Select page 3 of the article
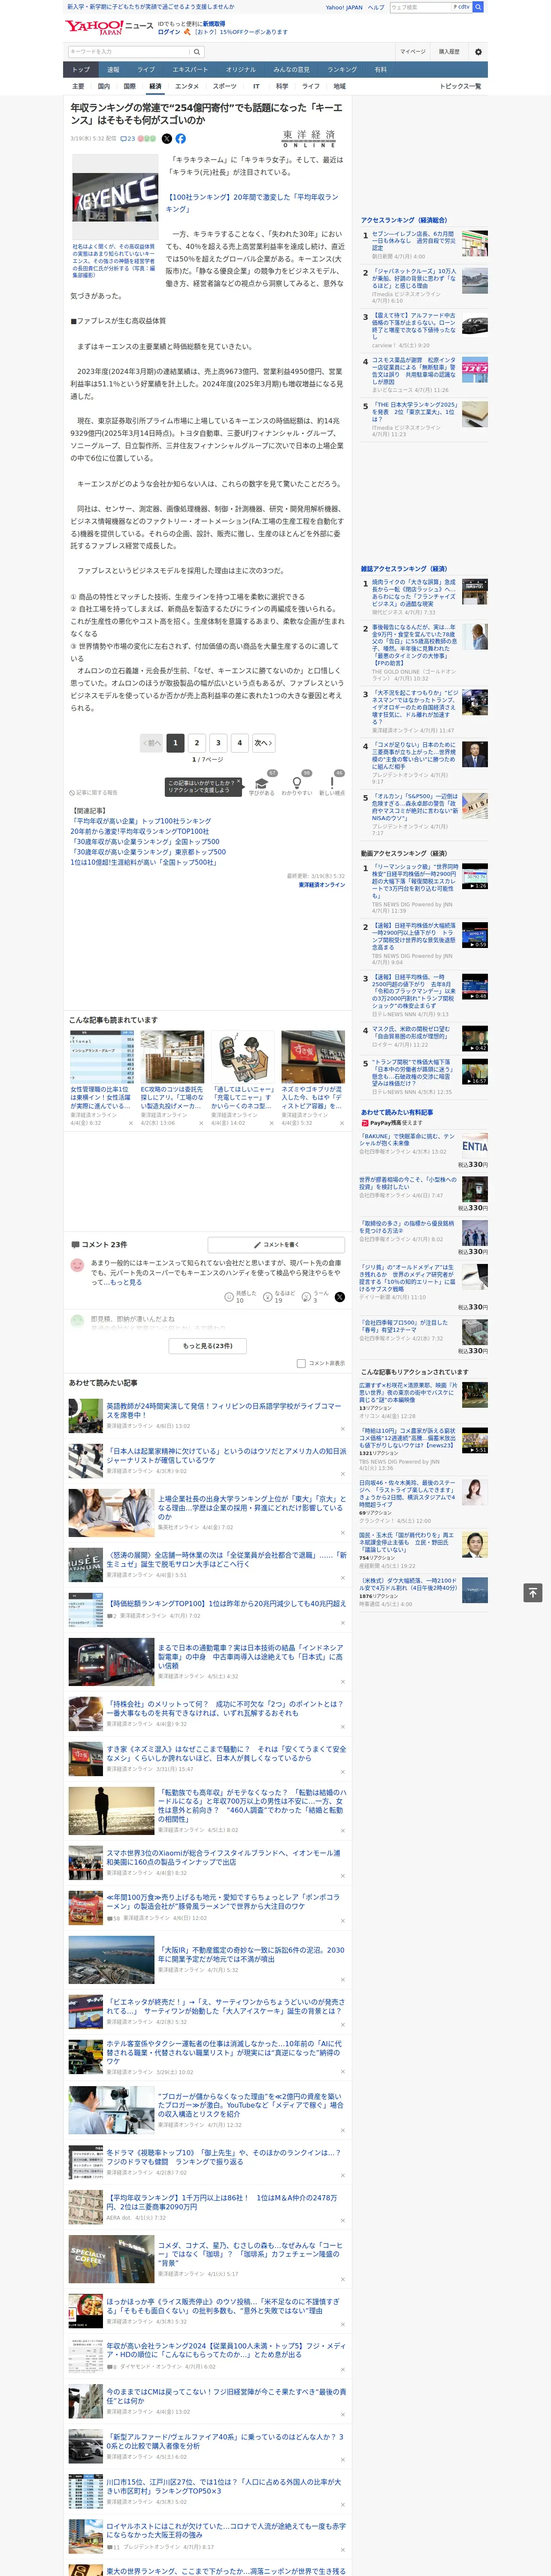 218,743
